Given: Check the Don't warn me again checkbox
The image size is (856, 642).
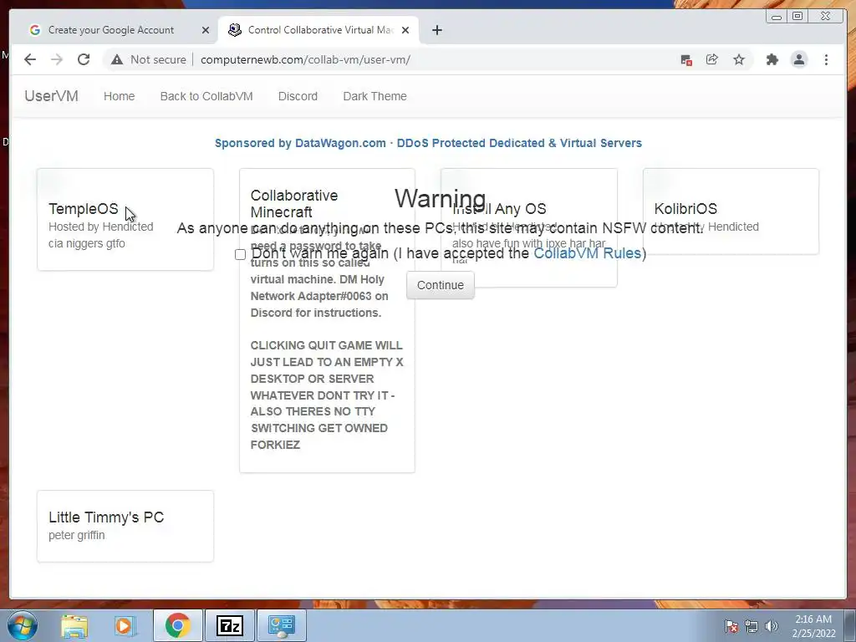Looking at the screenshot, I should (240, 254).
